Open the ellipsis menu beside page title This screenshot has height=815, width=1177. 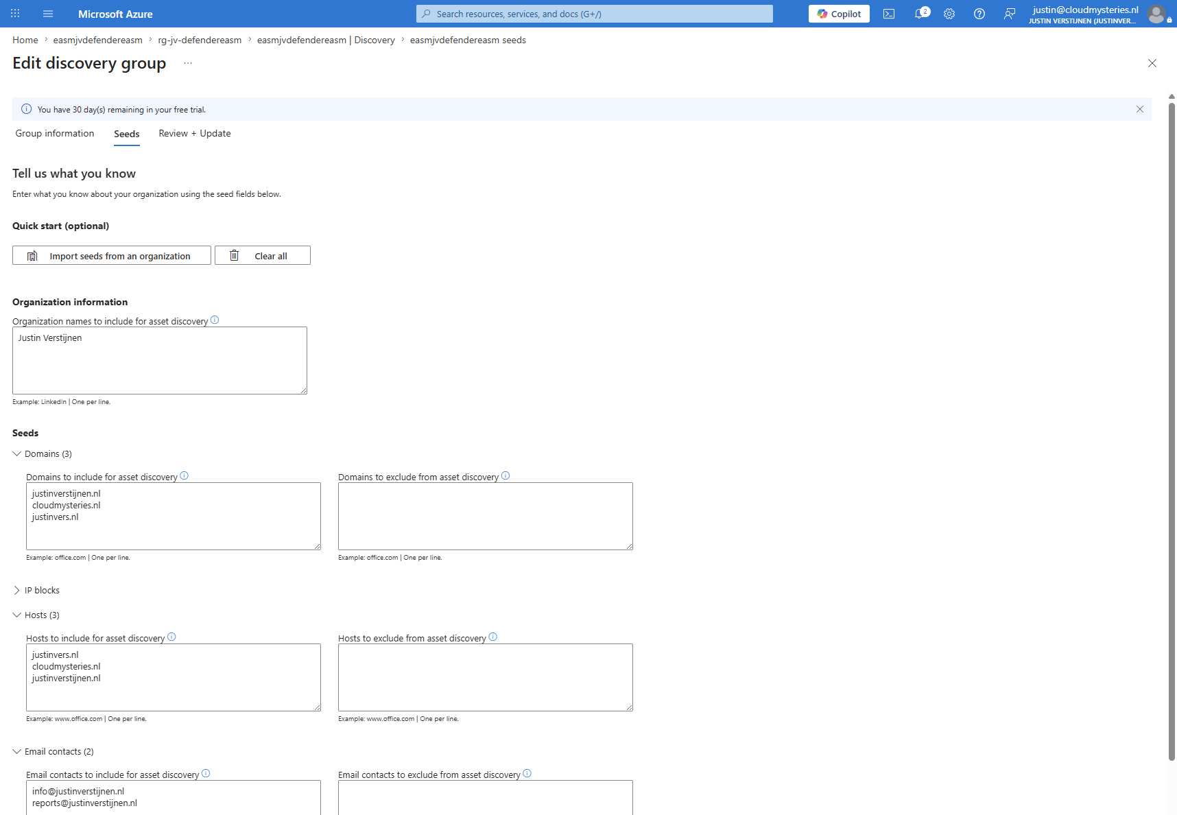(188, 63)
